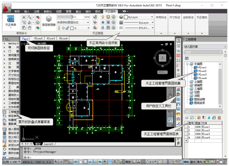Collapse the 平面图 tree node

pos(186,64)
